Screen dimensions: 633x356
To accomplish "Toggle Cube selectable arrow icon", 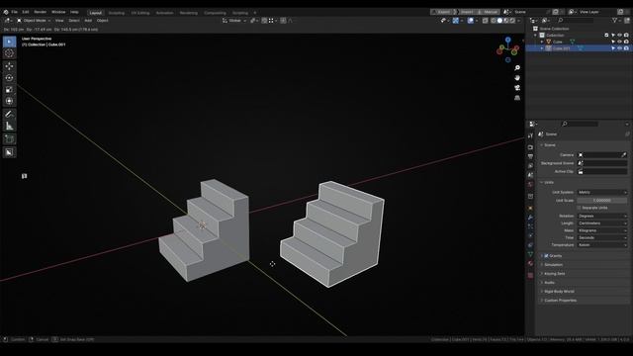I will pos(613,42).
